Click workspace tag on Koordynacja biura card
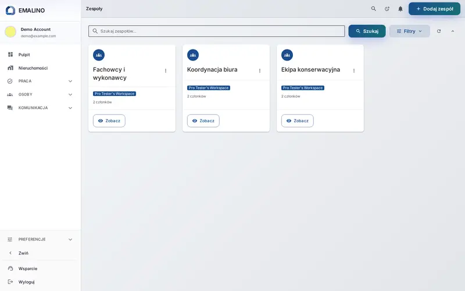This screenshot has height=291, width=465. pos(209,88)
